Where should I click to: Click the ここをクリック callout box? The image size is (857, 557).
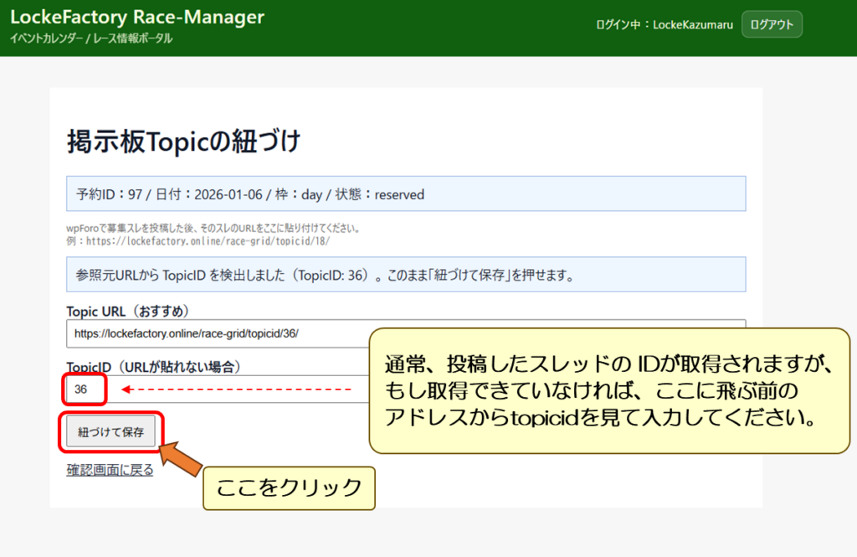pos(289,487)
